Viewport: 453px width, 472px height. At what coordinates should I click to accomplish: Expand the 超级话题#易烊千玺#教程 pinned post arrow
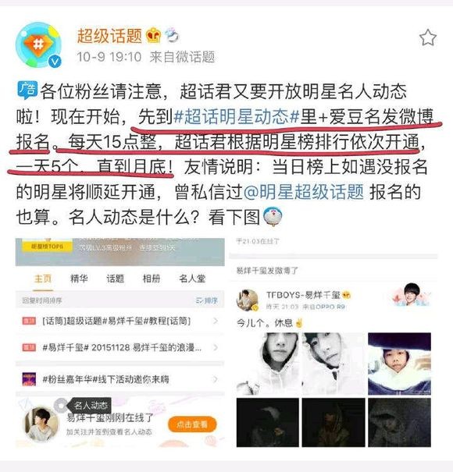click(x=216, y=321)
